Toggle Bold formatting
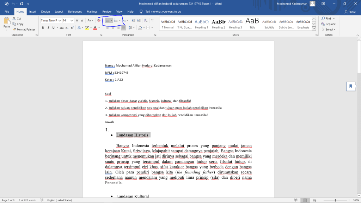Image resolution: width=361 pixels, height=203 pixels. pos(43,27)
